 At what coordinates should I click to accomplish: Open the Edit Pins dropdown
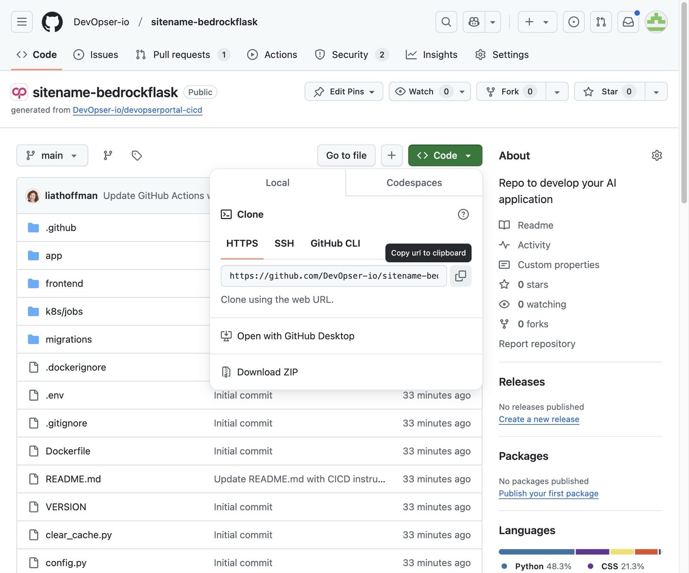pos(344,92)
